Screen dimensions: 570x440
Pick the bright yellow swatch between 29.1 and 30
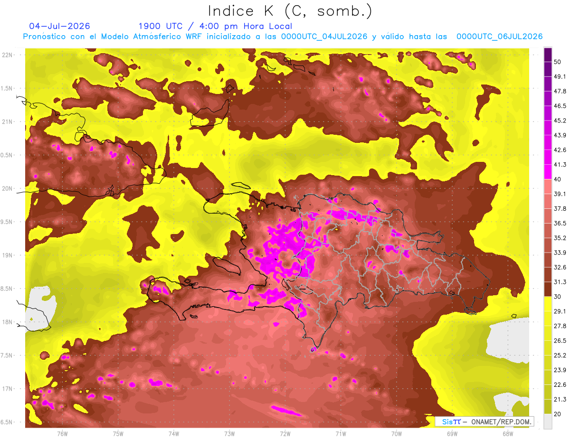548,304
